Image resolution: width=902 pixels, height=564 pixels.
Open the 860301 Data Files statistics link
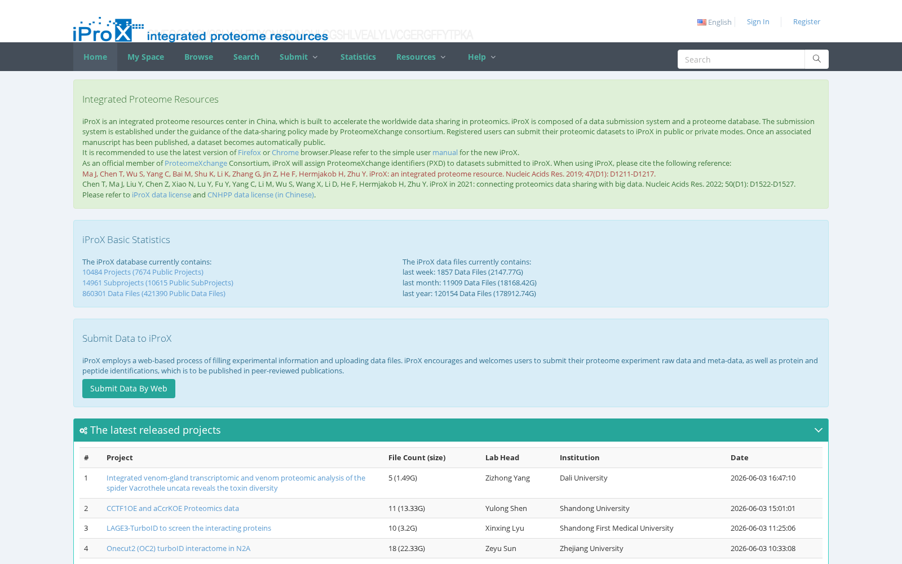click(154, 293)
